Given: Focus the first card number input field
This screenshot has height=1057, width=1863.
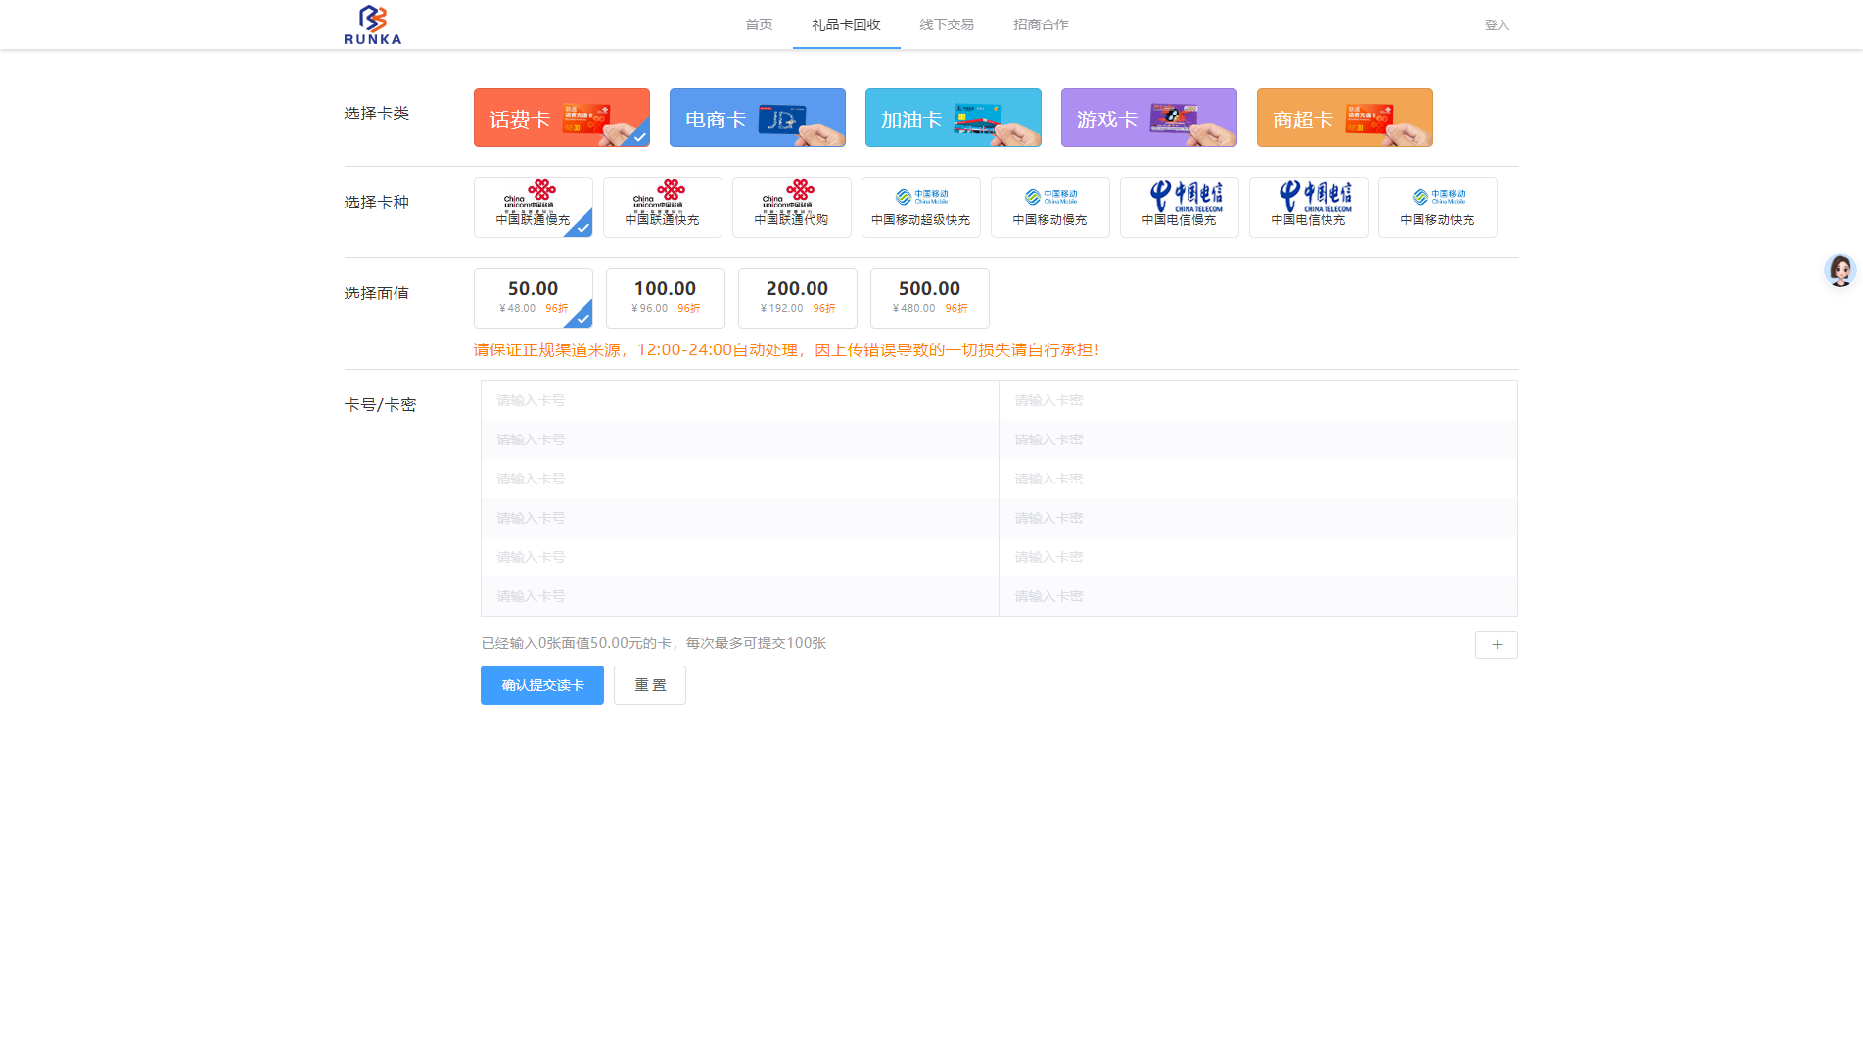Looking at the screenshot, I should [739, 400].
